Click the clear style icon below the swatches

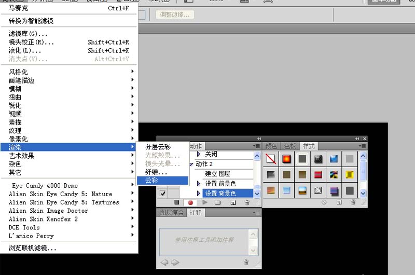point(324,202)
